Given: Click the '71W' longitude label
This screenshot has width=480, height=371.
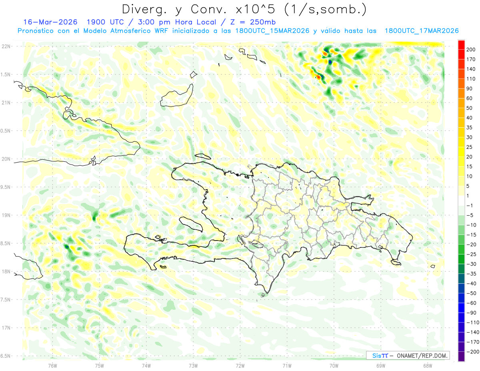Looking at the screenshot, I should pyautogui.click(x=287, y=365).
